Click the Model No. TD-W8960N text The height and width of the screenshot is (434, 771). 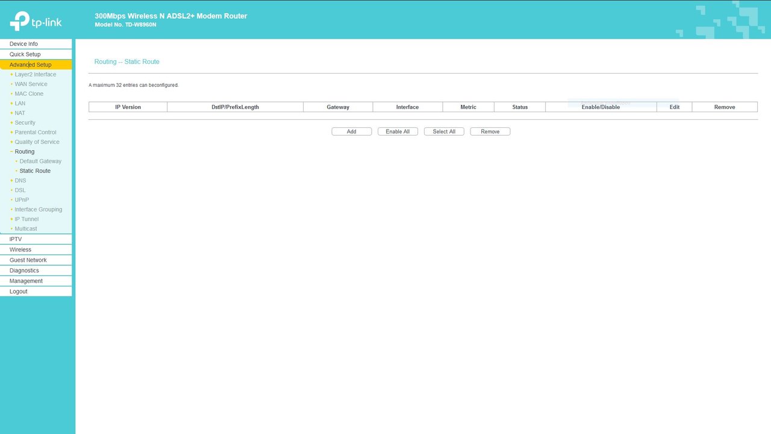click(x=125, y=25)
